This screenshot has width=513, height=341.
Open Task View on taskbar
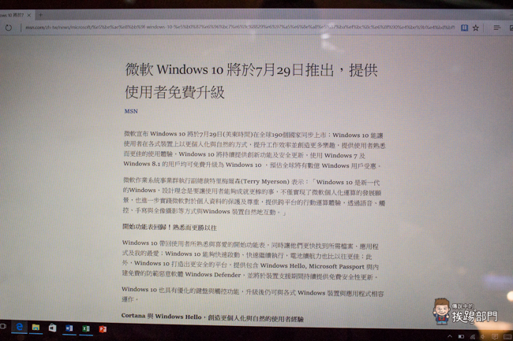(3, 326)
